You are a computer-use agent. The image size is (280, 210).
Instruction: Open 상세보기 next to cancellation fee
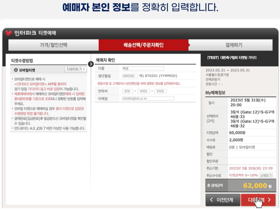tap(266, 175)
